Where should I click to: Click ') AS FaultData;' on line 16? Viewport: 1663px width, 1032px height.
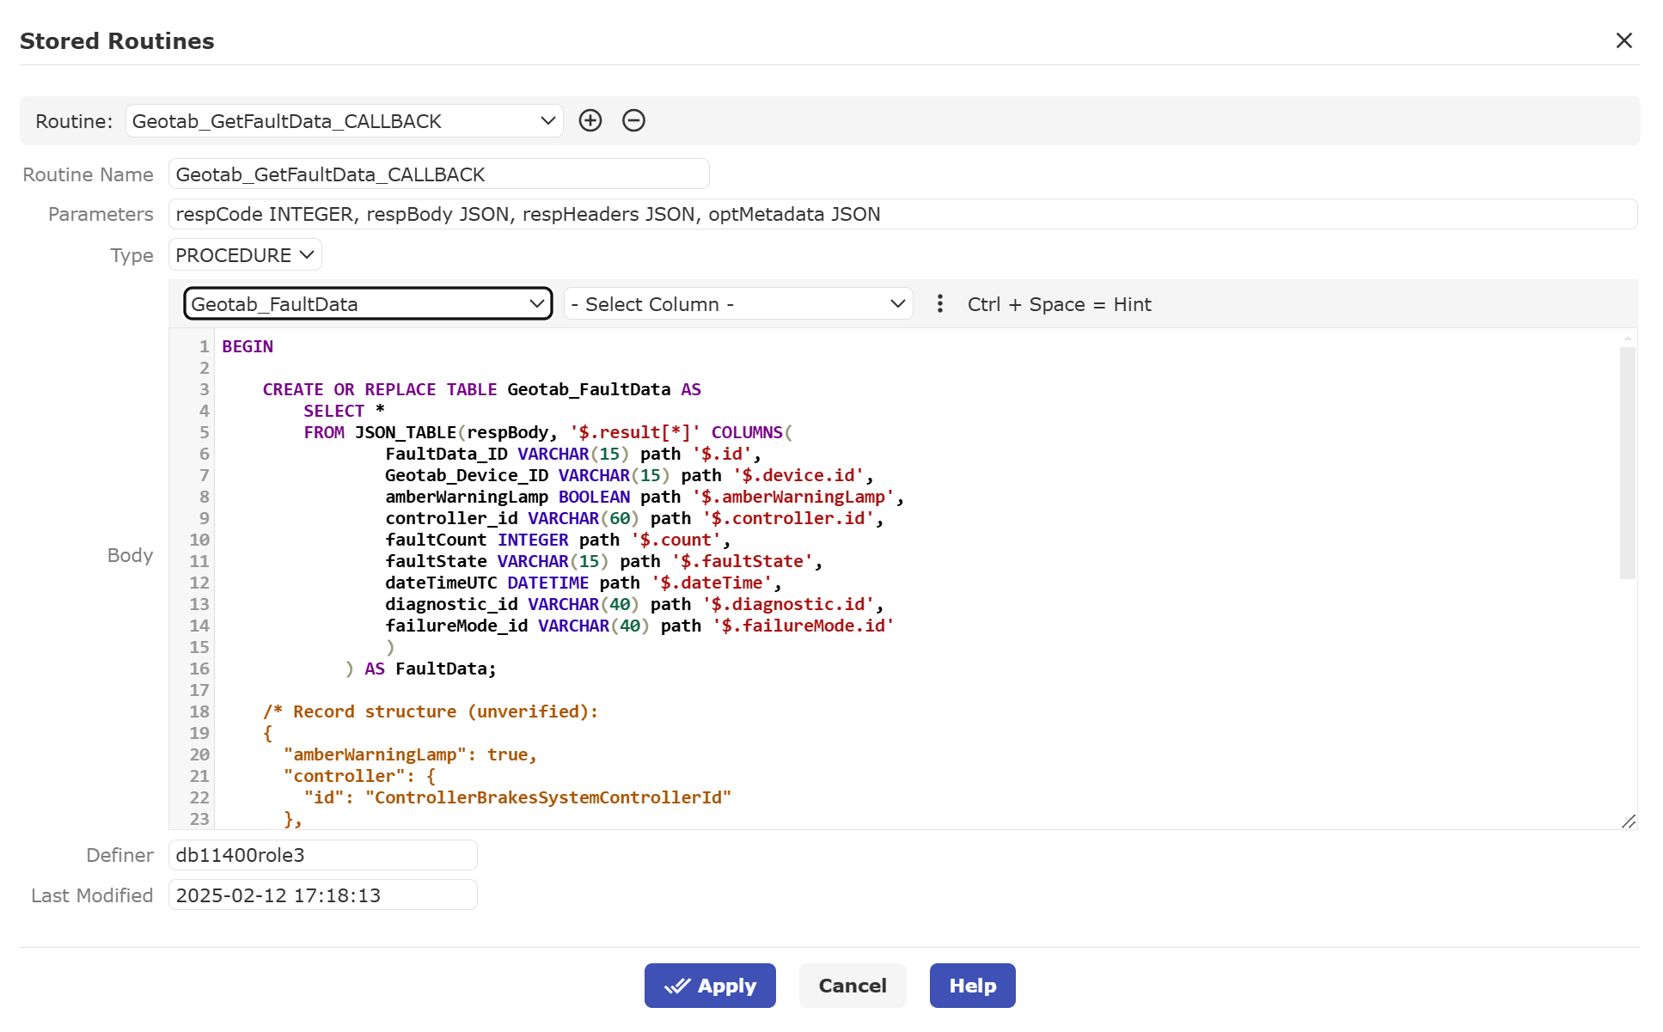click(x=421, y=669)
